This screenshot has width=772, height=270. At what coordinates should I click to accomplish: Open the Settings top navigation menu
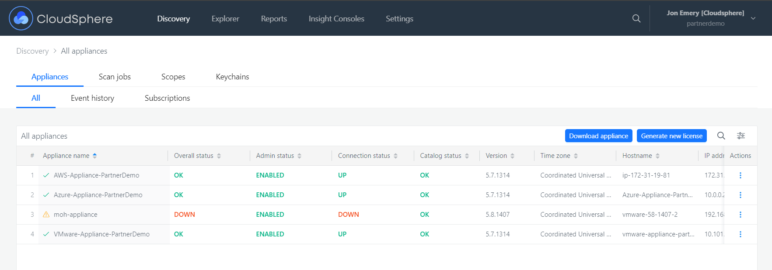pos(399,19)
